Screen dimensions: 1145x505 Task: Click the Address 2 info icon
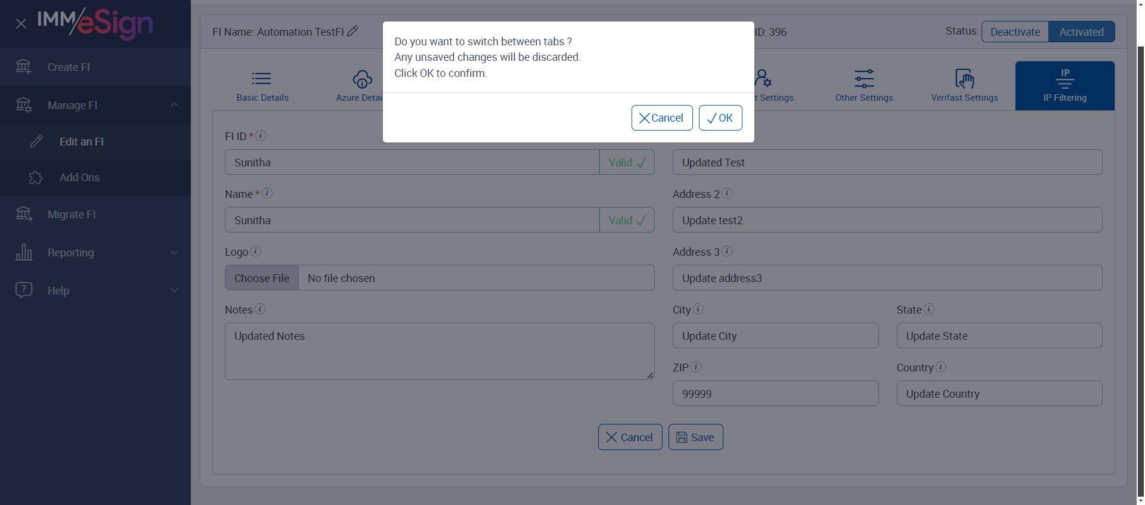click(x=726, y=193)
